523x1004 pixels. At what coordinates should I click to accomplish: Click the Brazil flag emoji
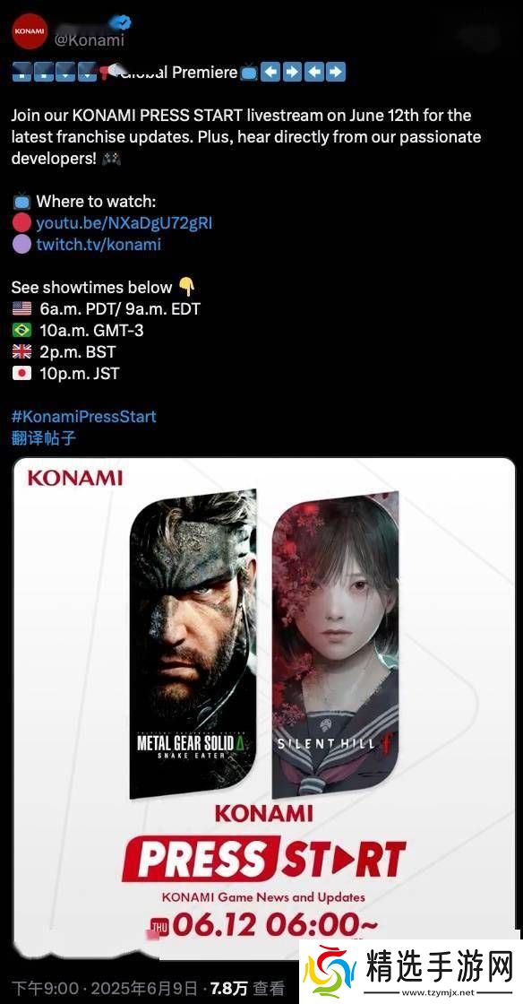click(21, 331)
